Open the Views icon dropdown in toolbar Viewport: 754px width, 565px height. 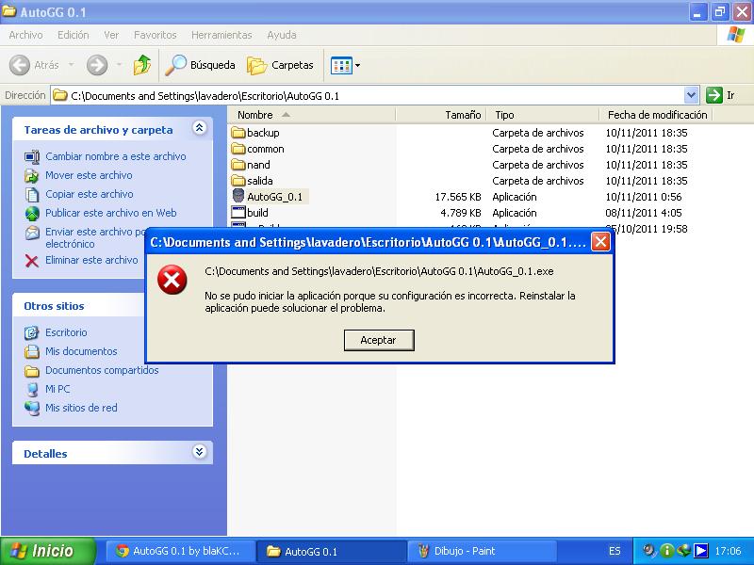(345, 65)
